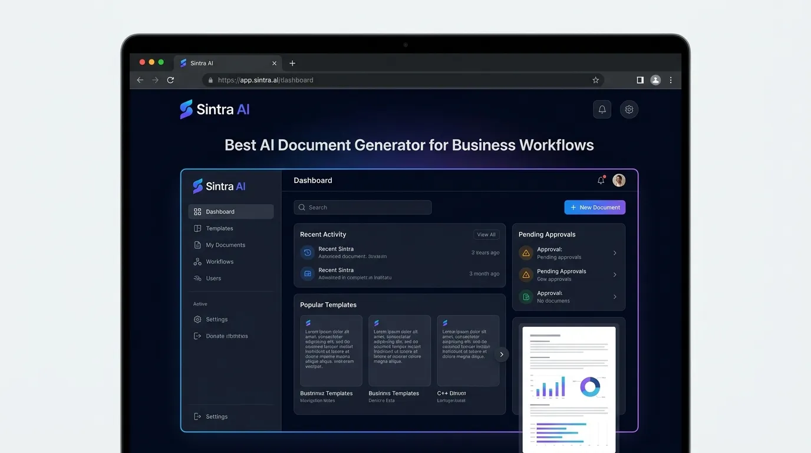Open the dashboard user avatar
Screen dimensions: 811x453
[x=619, y=180]
